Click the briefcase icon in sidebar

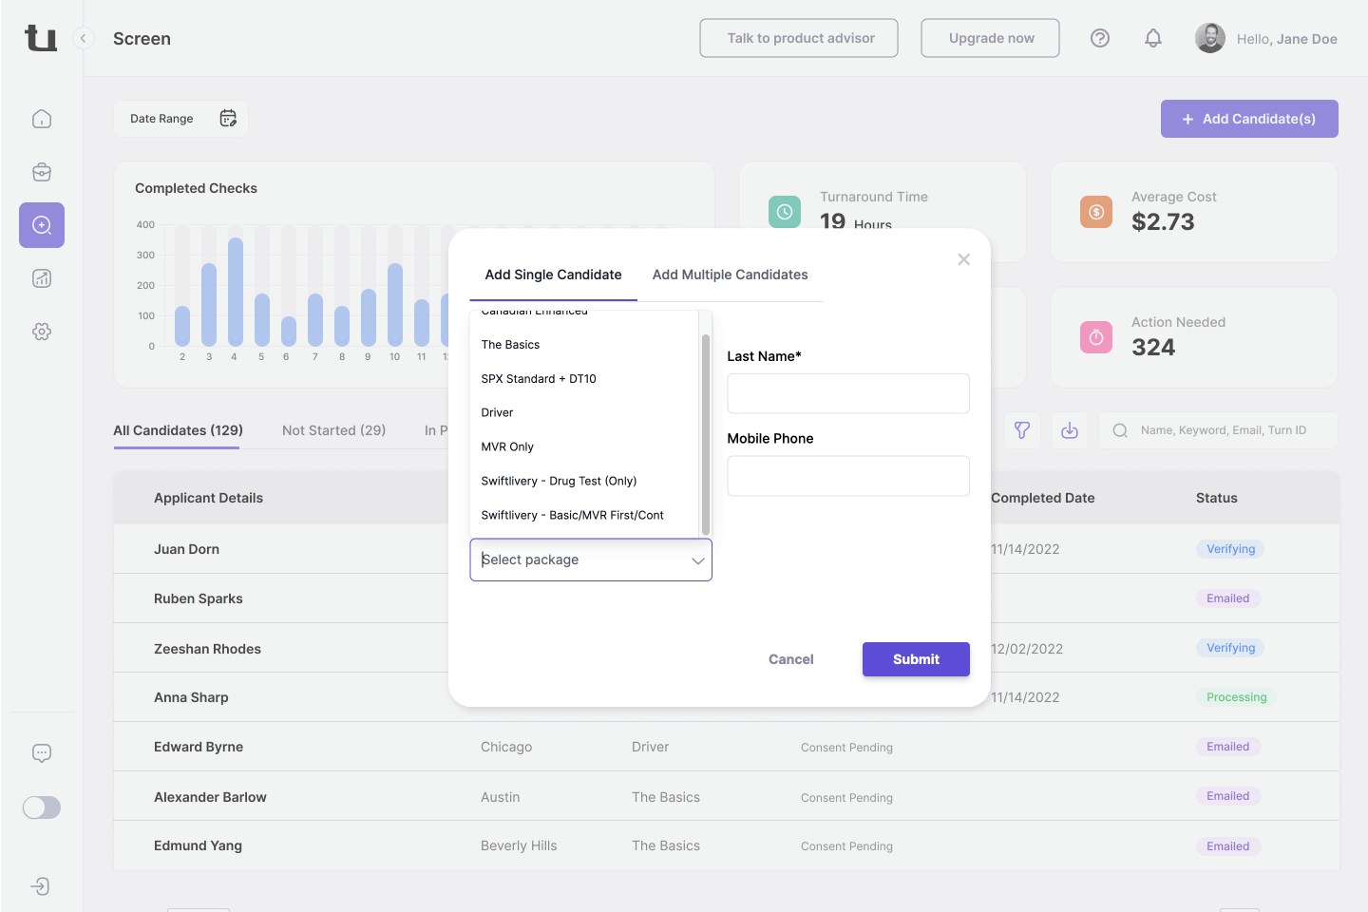tap(42, 172)
